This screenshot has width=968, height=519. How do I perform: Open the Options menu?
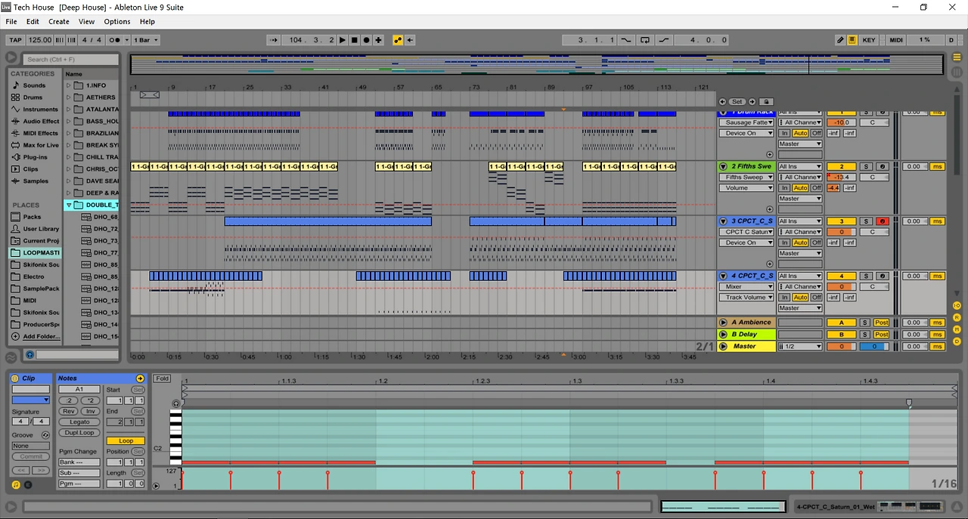(117, 22)
